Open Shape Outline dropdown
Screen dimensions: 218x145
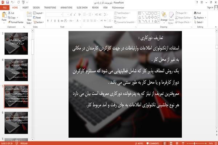pos(183,17)
